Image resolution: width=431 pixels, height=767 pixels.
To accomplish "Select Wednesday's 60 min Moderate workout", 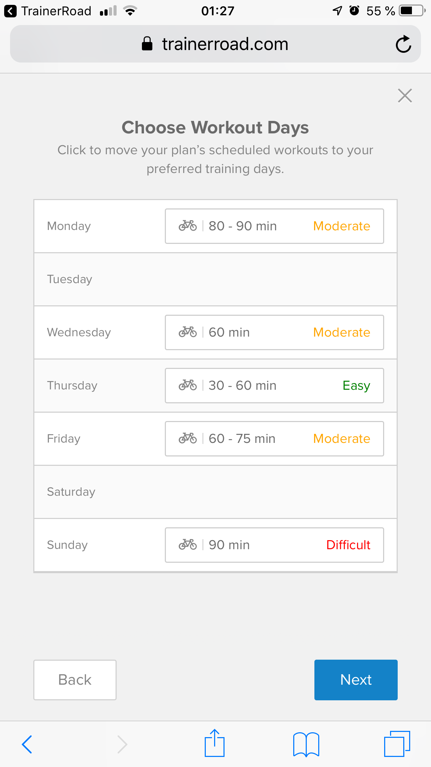I will click(x=274, y=332).
